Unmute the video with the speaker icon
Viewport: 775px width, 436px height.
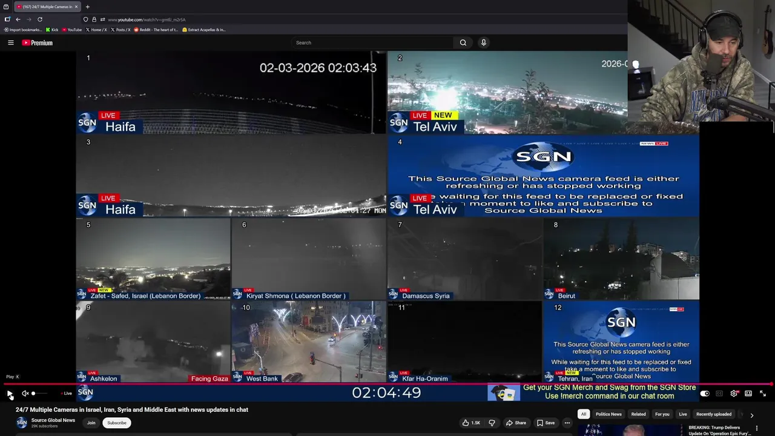(25, 394)
